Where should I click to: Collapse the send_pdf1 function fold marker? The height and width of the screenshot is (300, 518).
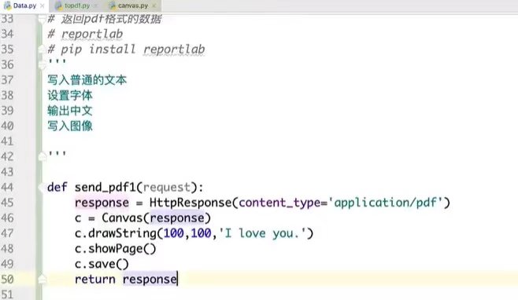pyautogui.click(x=42, y=187)
